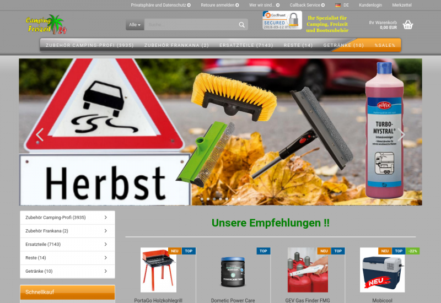Go to previous slide with left arrow
The image size is (441, 303).
(x=40, y=134)
